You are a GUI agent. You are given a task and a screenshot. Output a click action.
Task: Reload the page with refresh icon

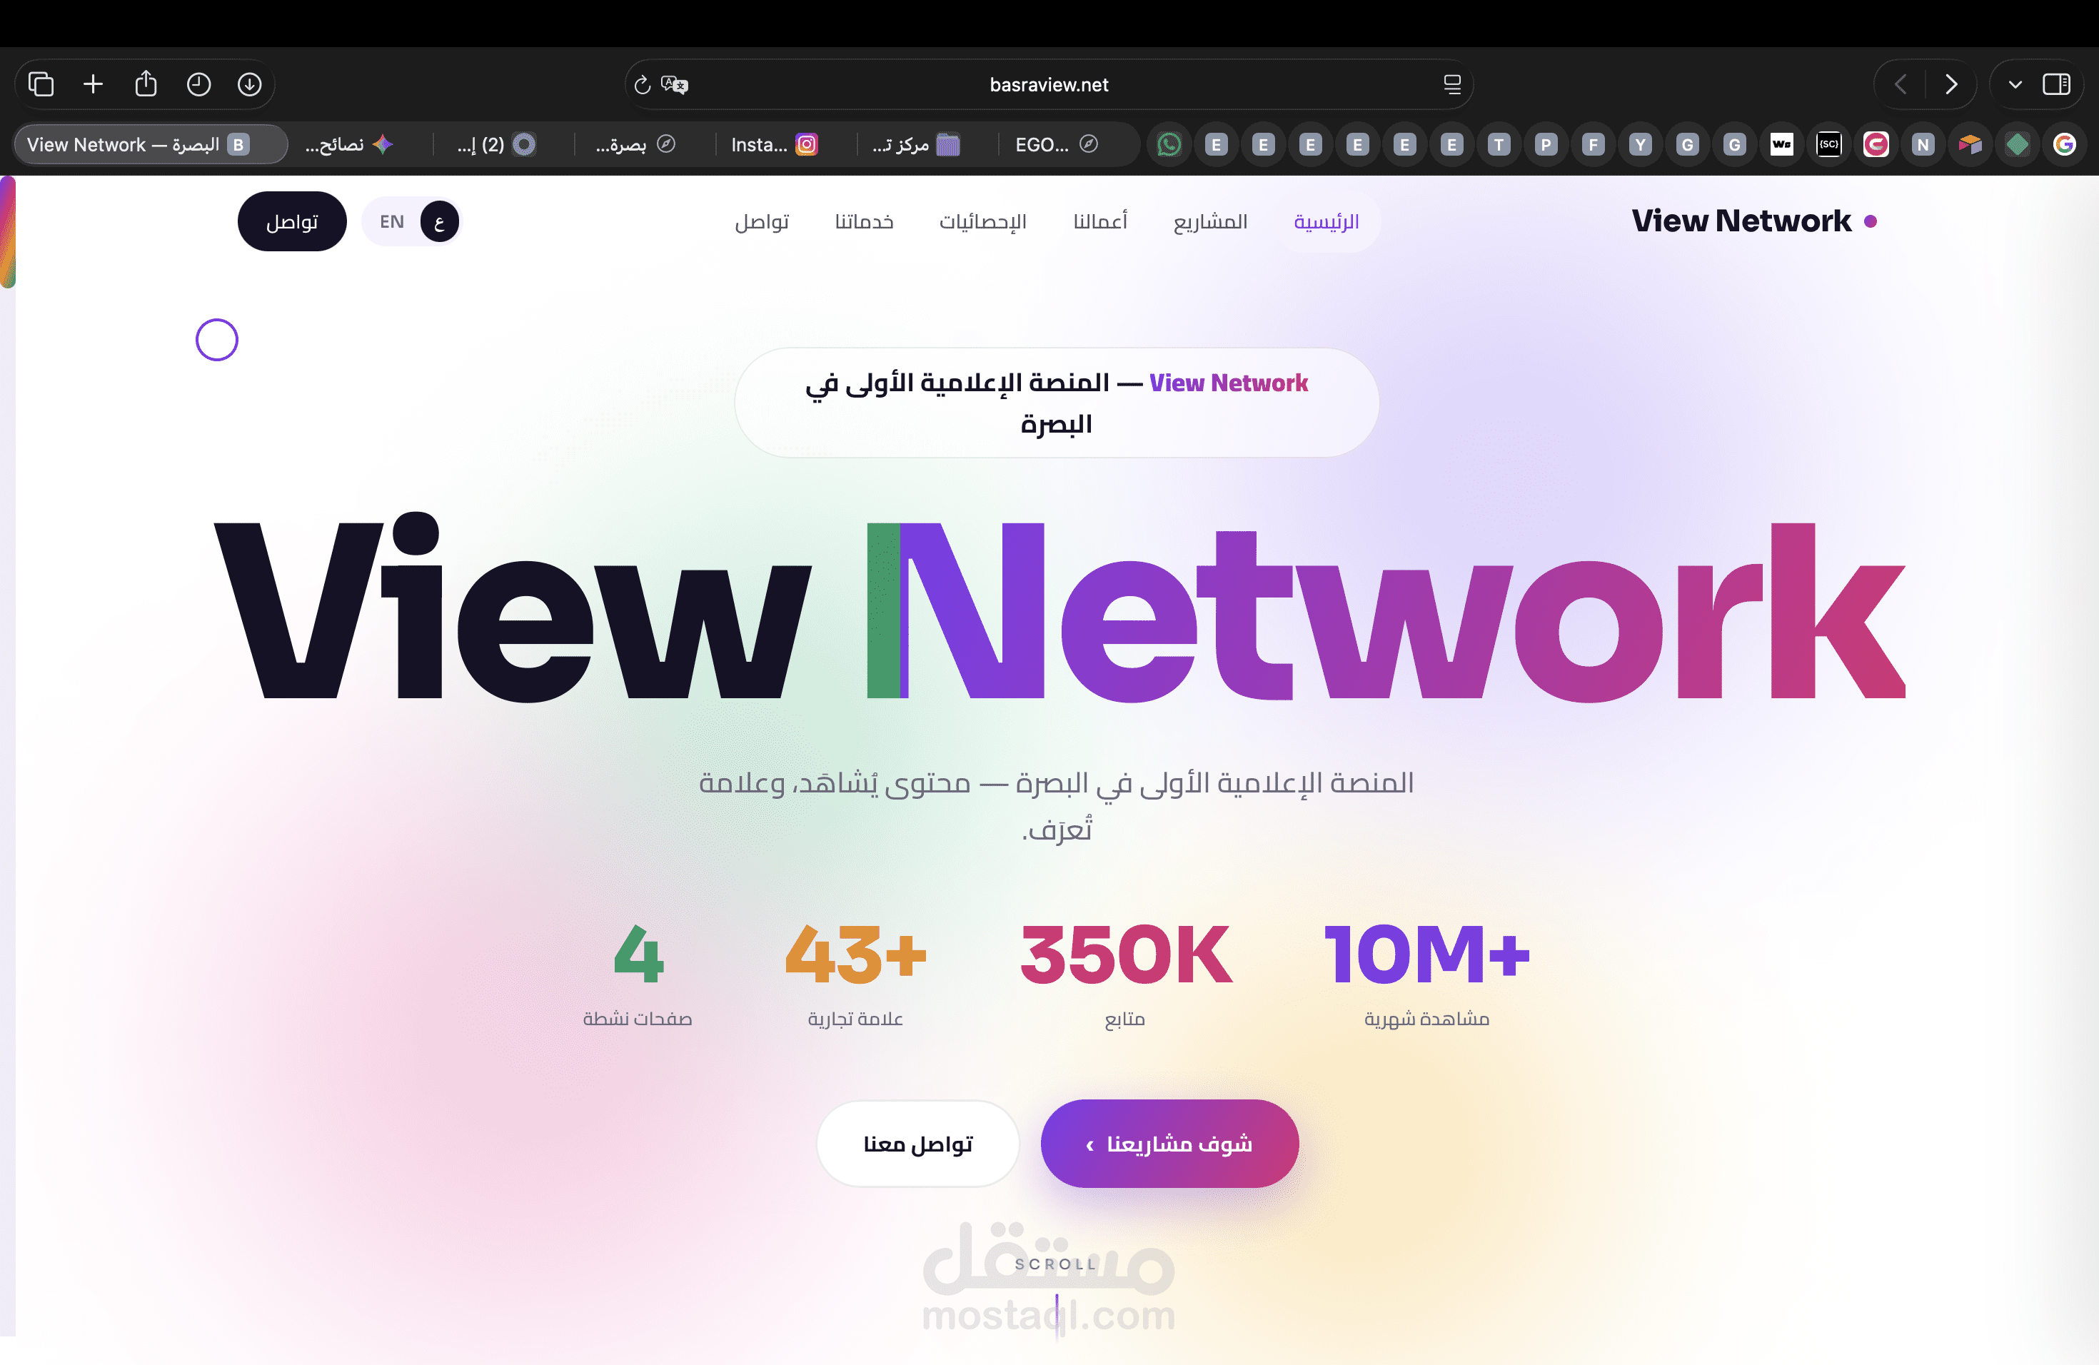[642, 85]
